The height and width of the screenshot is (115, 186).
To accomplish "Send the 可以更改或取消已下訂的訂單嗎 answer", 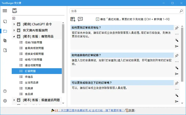I will click(x=177, y=101).
